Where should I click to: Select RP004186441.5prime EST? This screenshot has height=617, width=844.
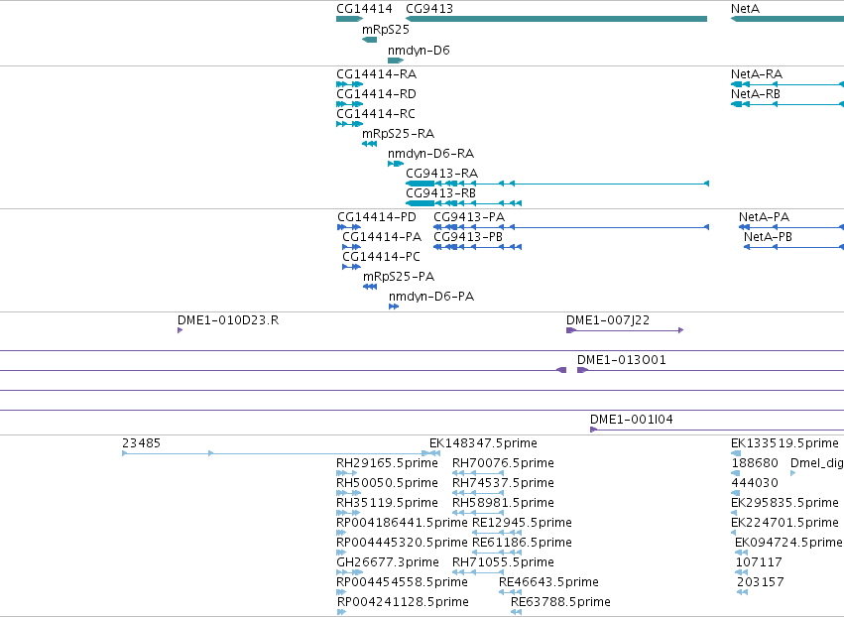point(341,533)
